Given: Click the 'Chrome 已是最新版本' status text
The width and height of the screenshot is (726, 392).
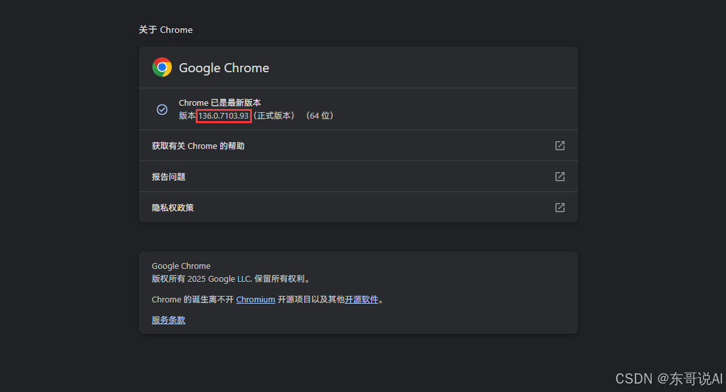Looking at the screenshot, I should tap(220, 103).
